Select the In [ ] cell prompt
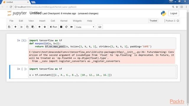Image resolution: width=189 pixels, height=106 pixels. click(x=22, y=69)
